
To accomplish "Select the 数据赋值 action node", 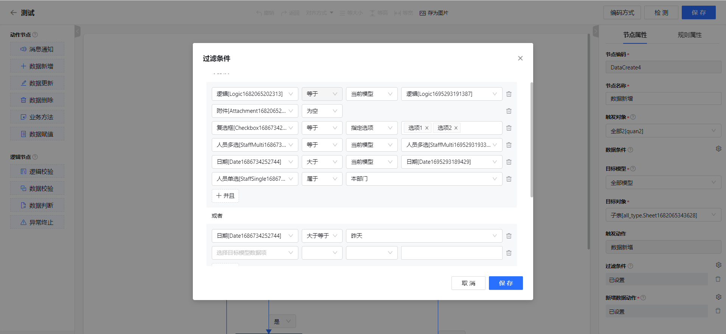I will [x=37, y=134].
